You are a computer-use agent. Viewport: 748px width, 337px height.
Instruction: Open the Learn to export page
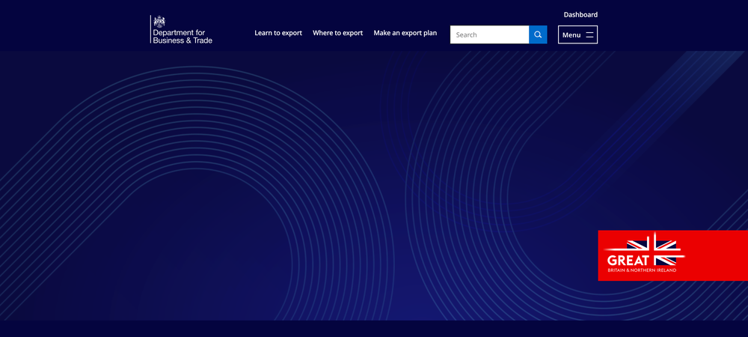coord(278,33)
